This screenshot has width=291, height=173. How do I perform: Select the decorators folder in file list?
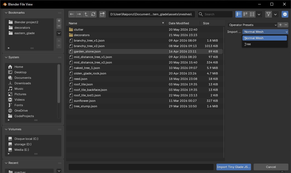tap(145, 35)
